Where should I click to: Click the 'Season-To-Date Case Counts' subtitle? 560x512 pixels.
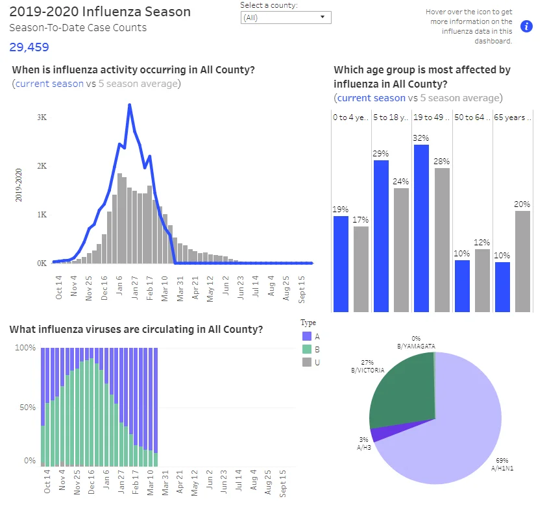tap(78, 28)
